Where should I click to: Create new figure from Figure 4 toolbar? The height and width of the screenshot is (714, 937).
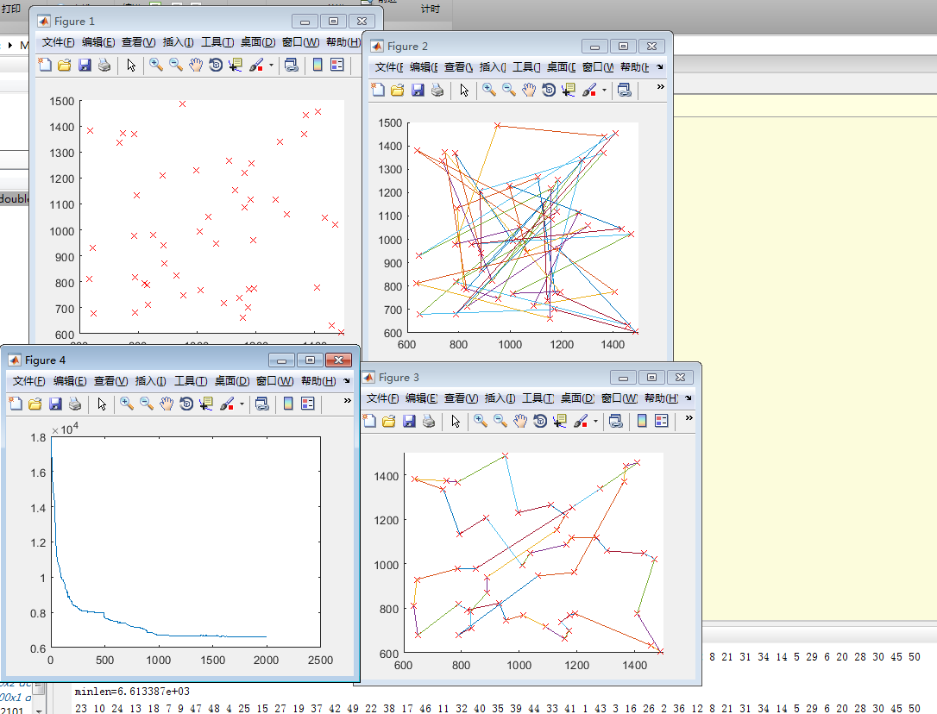coord(16,404)
